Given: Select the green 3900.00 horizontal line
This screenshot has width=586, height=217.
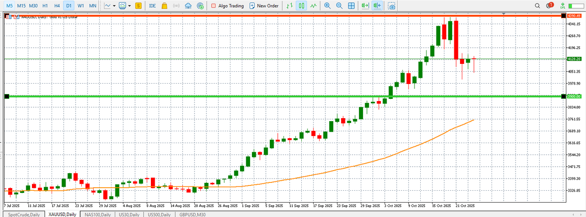Looking at the screenshot, I should pyautogui.click(x=262, y=96).
